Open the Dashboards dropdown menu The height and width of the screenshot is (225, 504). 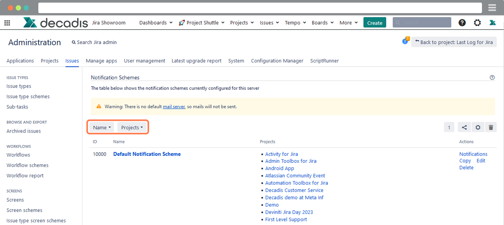click(156, 23)
